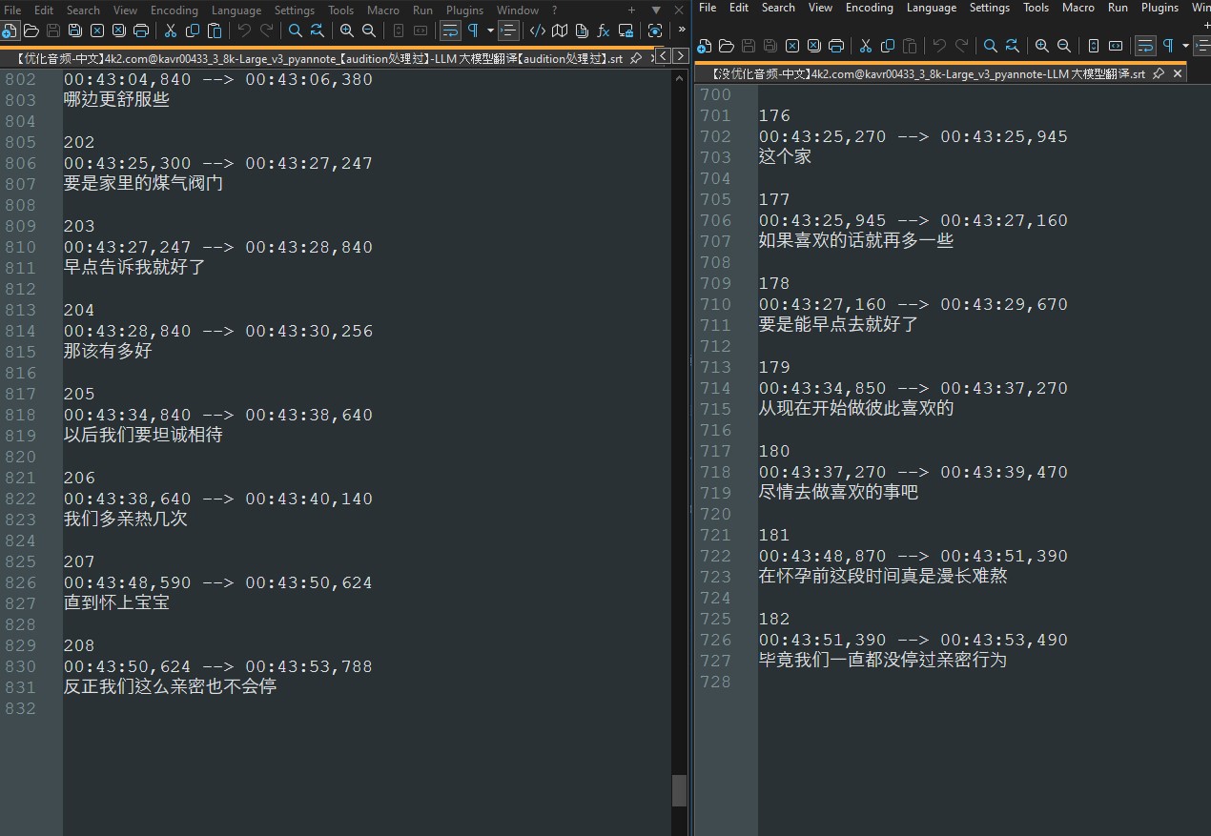This screenshot has width=1211, height=836.
Task: Click text line 尽情去做喜欢的事吧
Action: coord(839,493)
